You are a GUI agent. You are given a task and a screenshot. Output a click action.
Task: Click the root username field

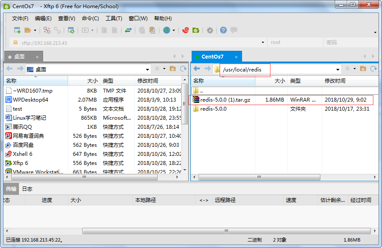[x=295, y=43]
